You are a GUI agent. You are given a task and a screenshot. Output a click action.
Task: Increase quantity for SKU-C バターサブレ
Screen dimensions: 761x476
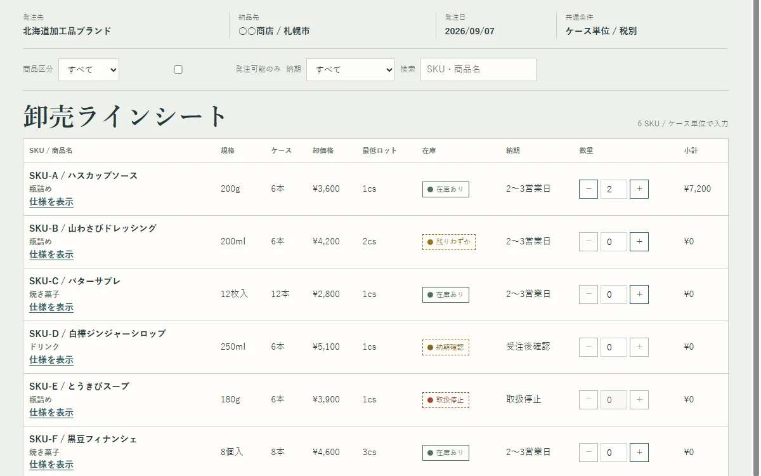(x=639, y=294)
